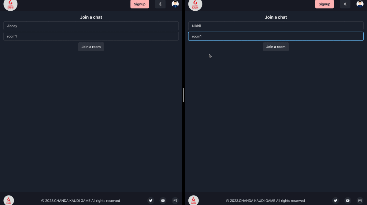The height and width of the screenshot is (205, 367).
Task: Click the Chanda Kaudi logo in left header
Action: click(10, 5)
